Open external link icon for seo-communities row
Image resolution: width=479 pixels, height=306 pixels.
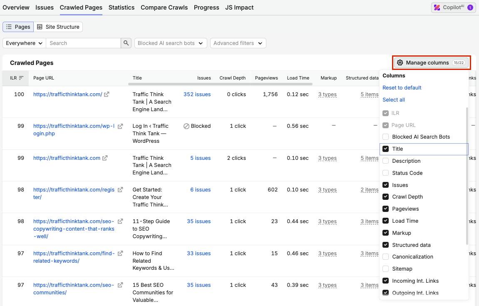[120, 285]
